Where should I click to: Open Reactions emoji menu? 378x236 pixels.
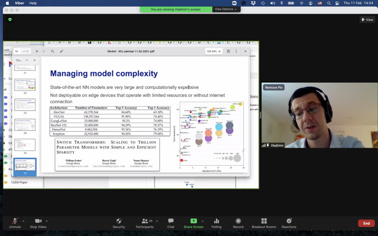289,223
